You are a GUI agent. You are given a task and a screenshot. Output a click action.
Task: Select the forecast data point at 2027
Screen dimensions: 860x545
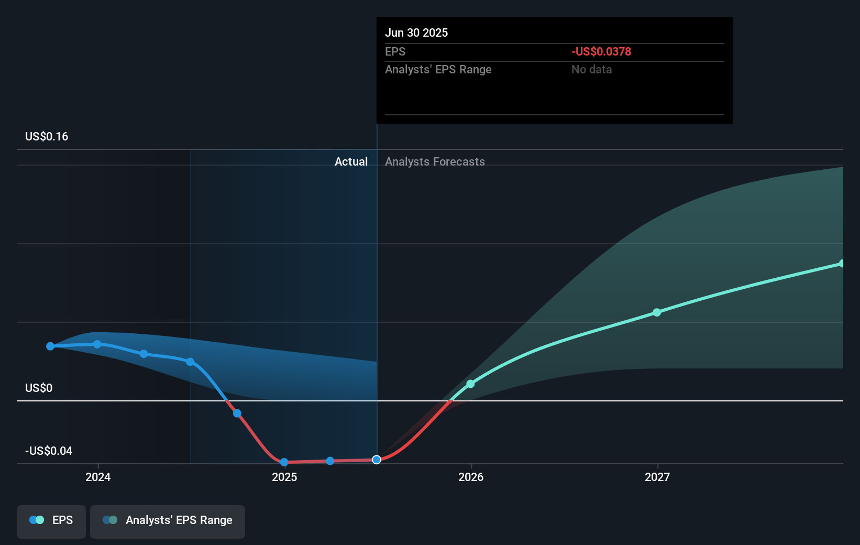coord(657,312)
